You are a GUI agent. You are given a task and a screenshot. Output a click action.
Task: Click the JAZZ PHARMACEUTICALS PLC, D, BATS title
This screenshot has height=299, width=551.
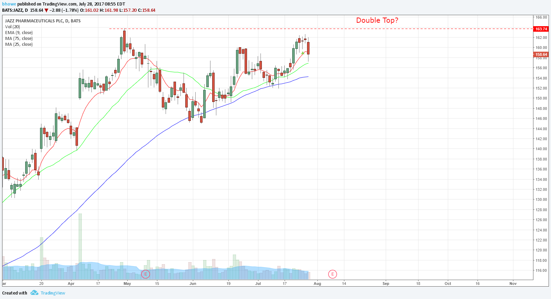[x=43, y=21]
